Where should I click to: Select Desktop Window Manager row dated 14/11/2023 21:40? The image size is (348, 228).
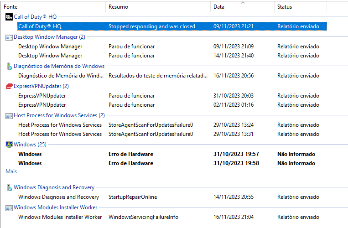coord(172,56)
